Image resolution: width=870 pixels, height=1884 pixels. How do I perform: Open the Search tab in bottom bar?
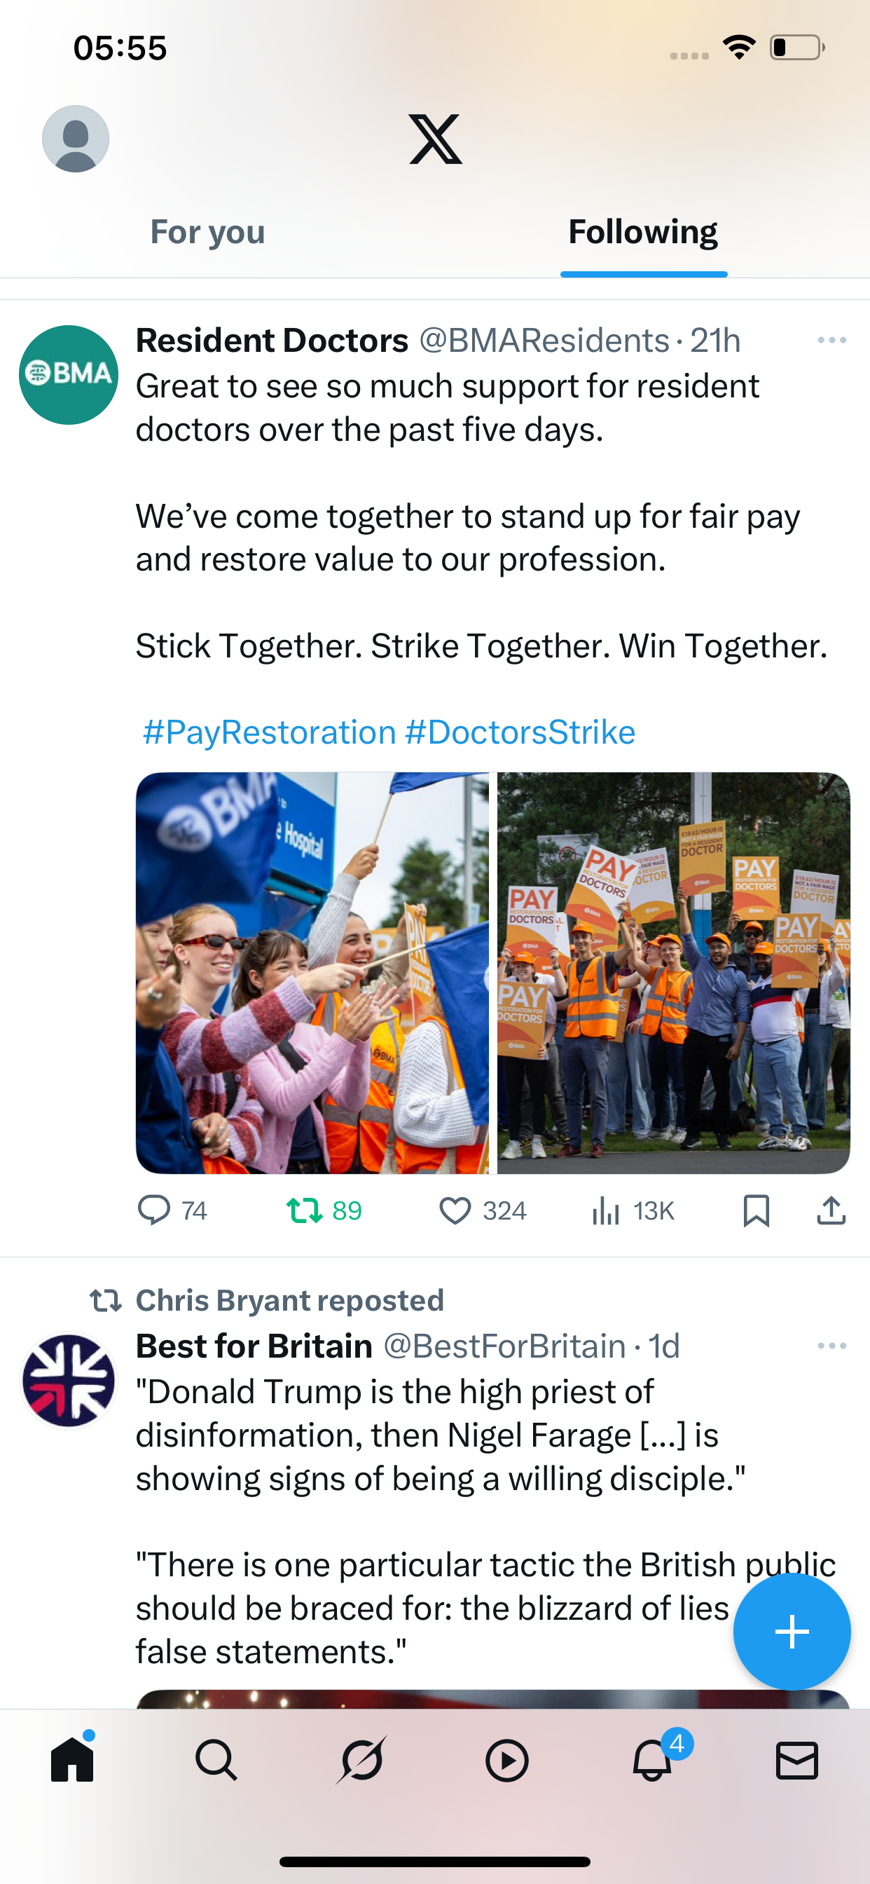pyautogui.click(x=216, y=1761)
